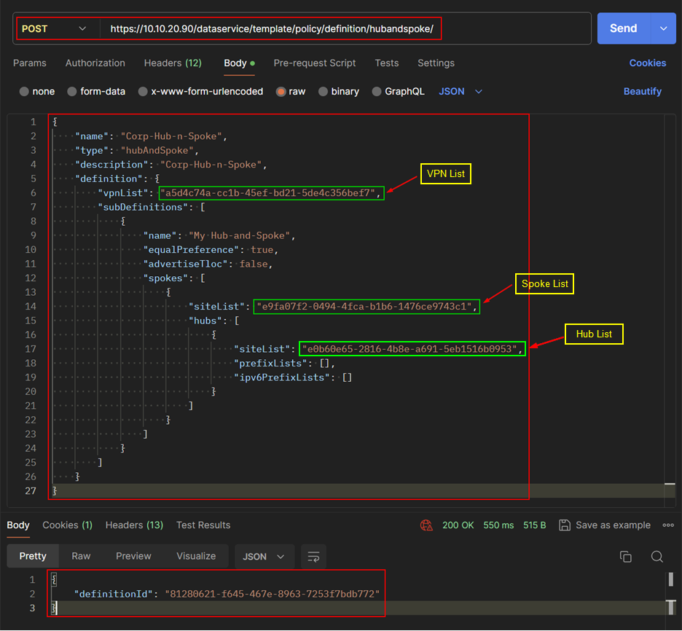
Task: Expand the JSON body format dropdown
Action: 460,92
